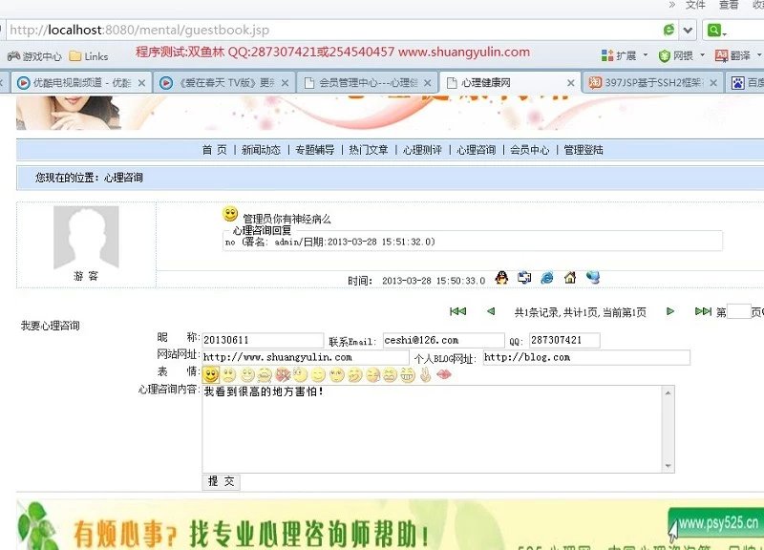Open the 专题辅导 navigation link
The image size is (764, 550).
pos(315,150)
